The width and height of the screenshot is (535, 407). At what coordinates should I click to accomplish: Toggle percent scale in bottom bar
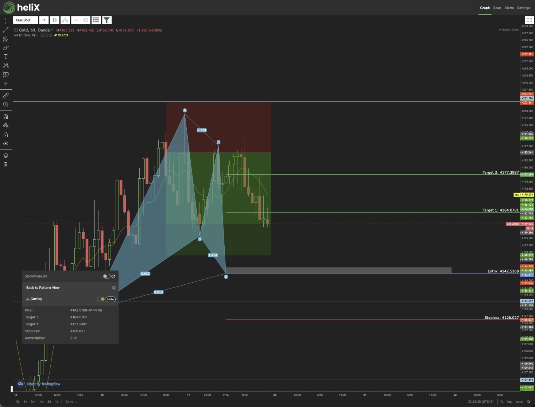pos(502,402)
